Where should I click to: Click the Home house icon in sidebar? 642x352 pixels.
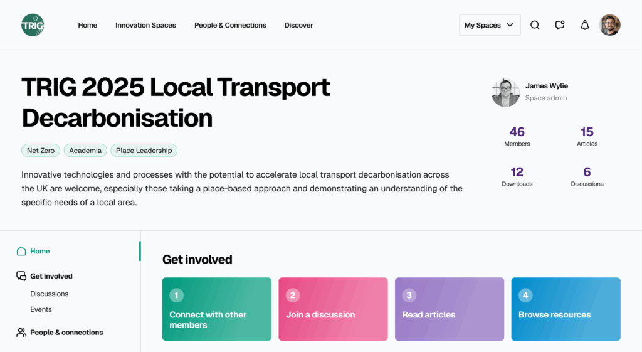[21, 251]
